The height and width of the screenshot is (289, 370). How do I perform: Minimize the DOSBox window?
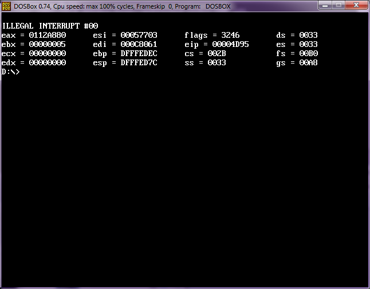coord(325,5)
